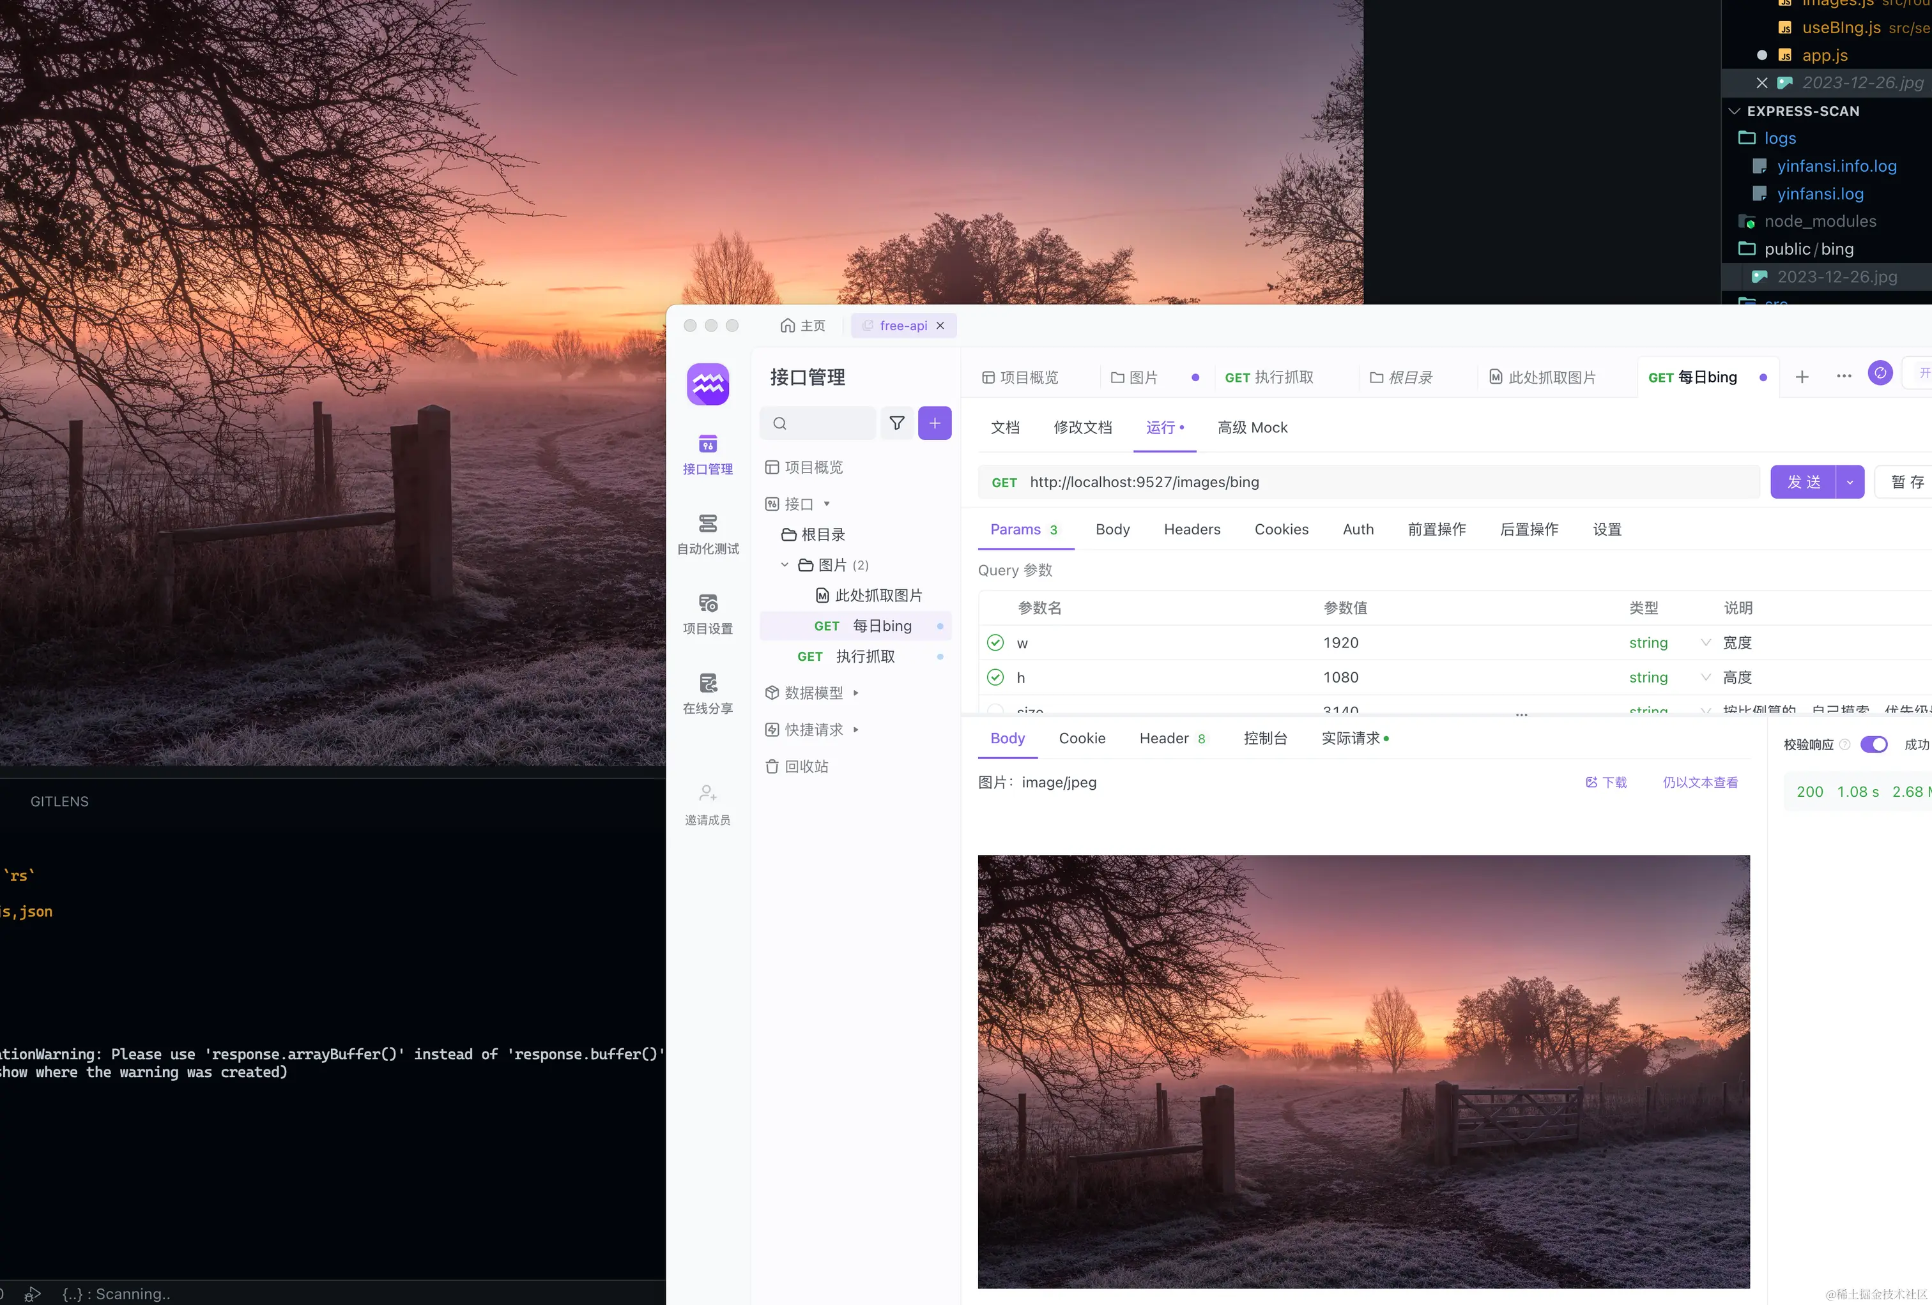Switch to the Headers request tab
Screen dimensions: 1932x1305
tap(1192, 530)
